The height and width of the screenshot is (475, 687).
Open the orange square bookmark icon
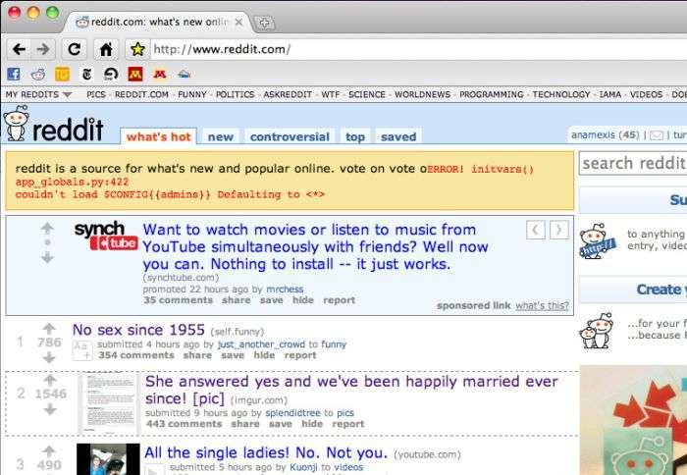coord(62,74)
